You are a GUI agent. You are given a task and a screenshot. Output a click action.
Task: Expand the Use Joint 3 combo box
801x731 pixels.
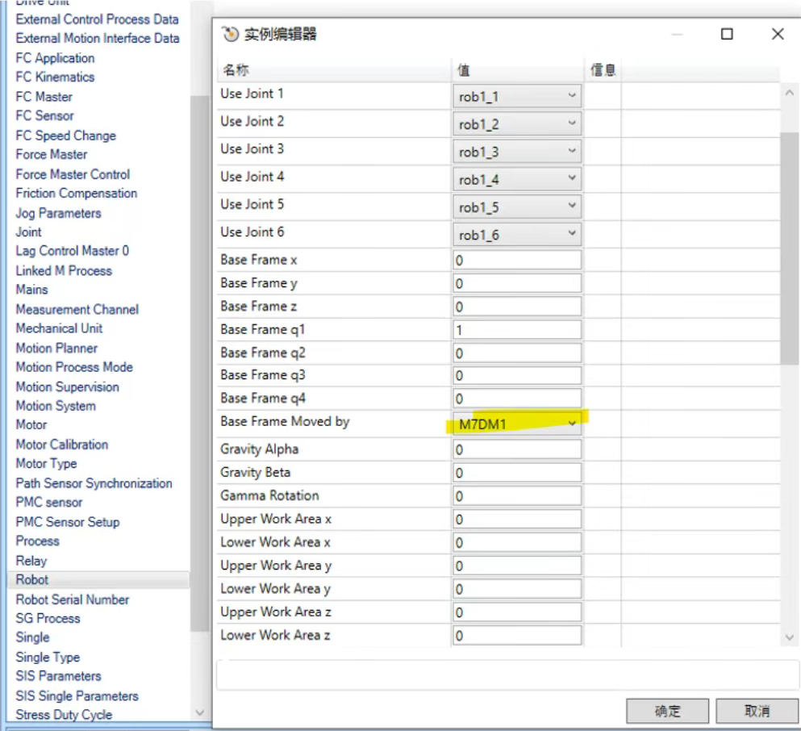click(572, 151)
